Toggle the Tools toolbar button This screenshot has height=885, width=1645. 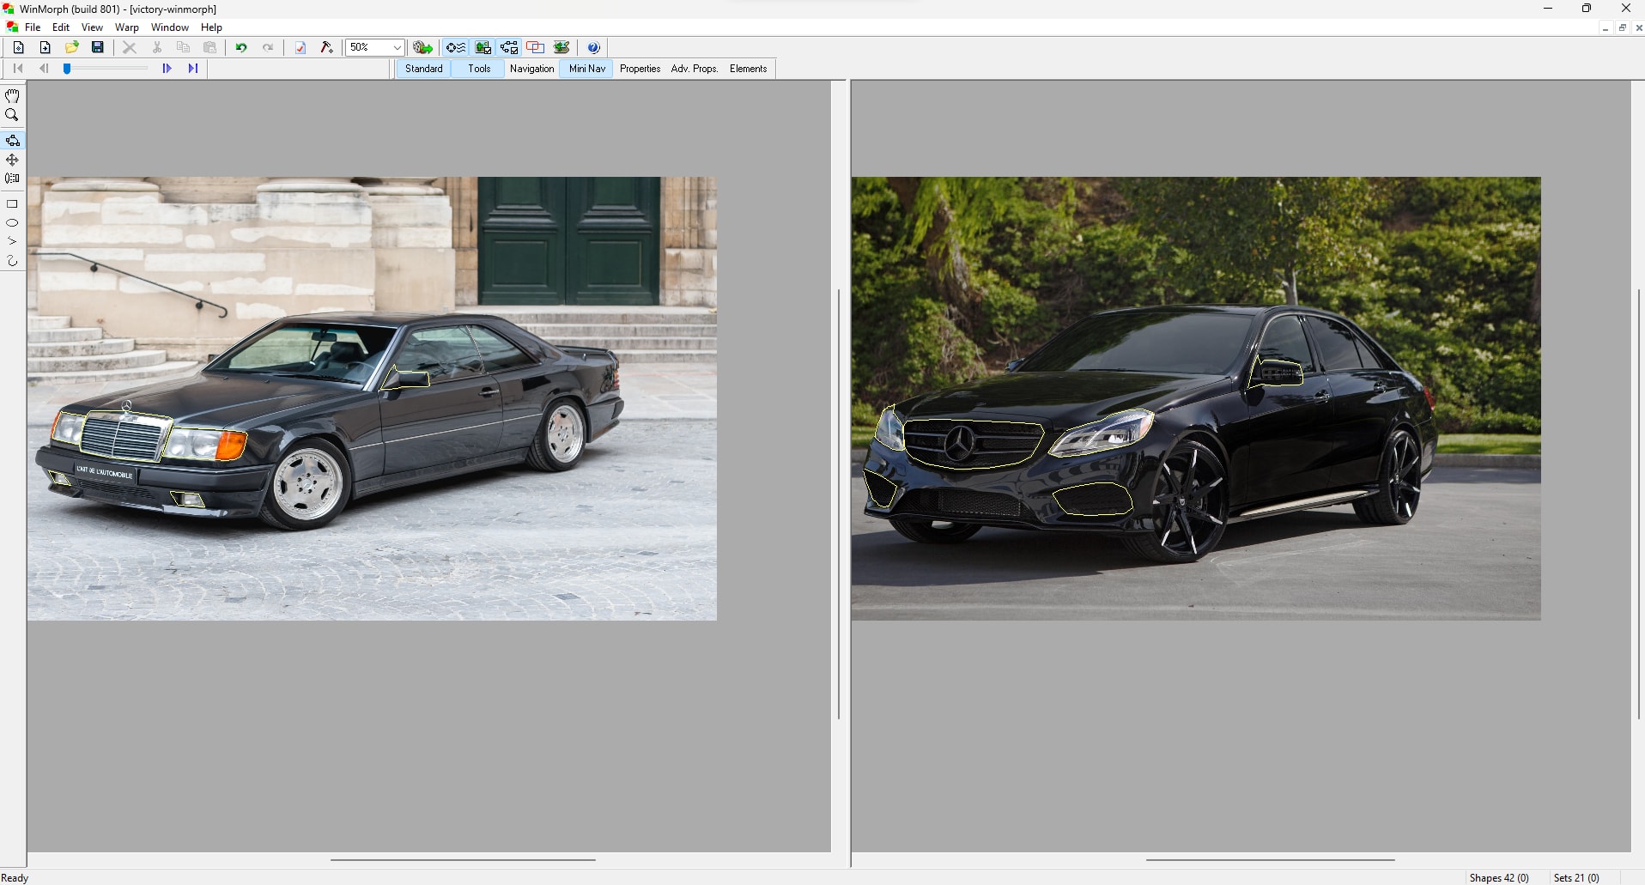(479, 69)
